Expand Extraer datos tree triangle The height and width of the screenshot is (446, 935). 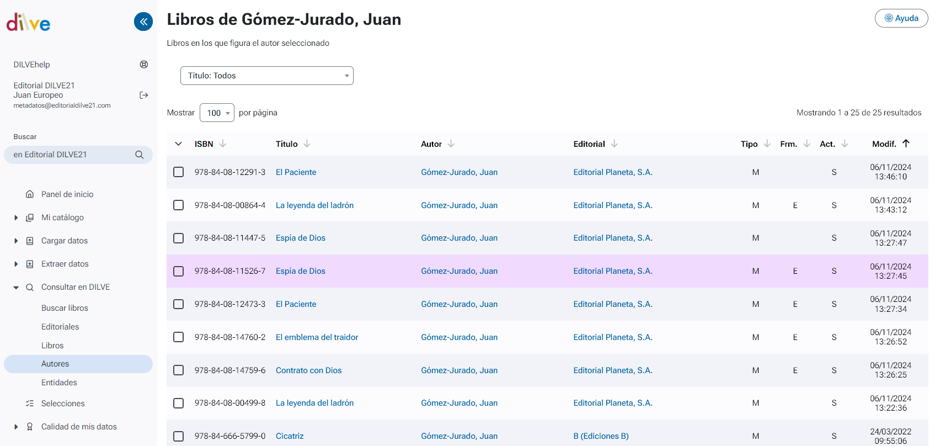tap(16, 264)
